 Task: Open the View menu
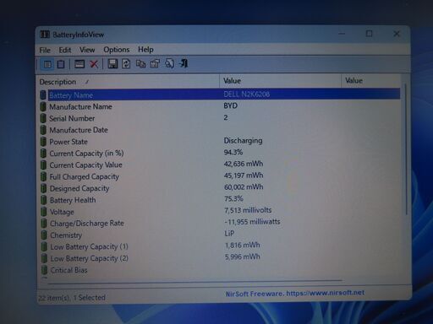87,50
